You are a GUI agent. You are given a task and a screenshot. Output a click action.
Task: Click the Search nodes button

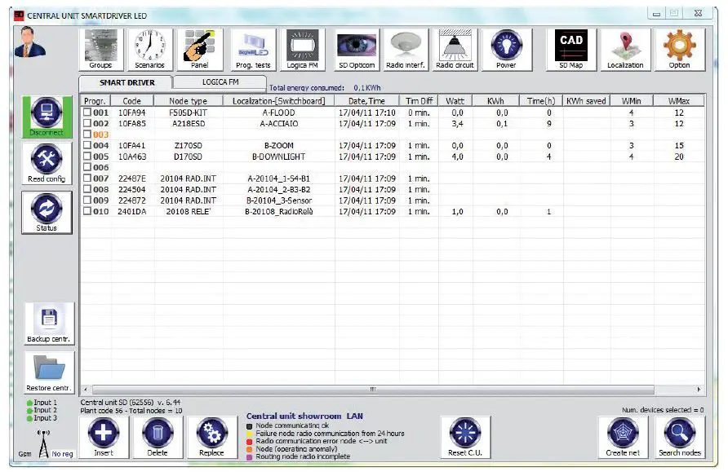point(679,437)
